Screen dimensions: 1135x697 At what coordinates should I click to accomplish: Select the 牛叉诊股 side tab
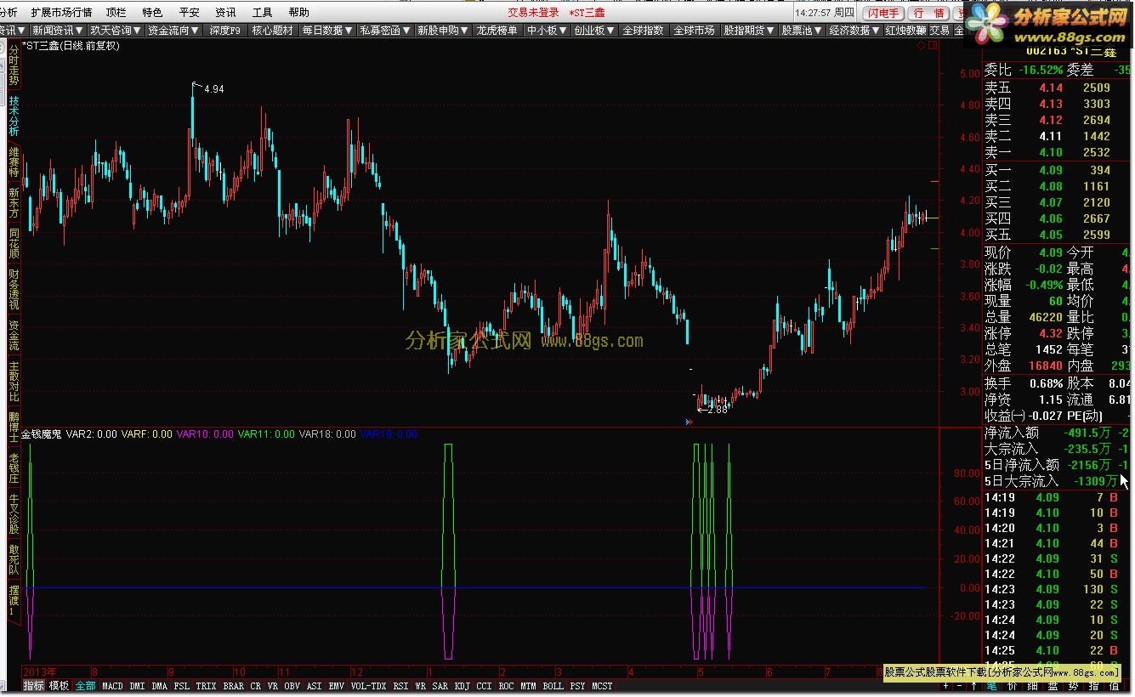pos(14,514)
